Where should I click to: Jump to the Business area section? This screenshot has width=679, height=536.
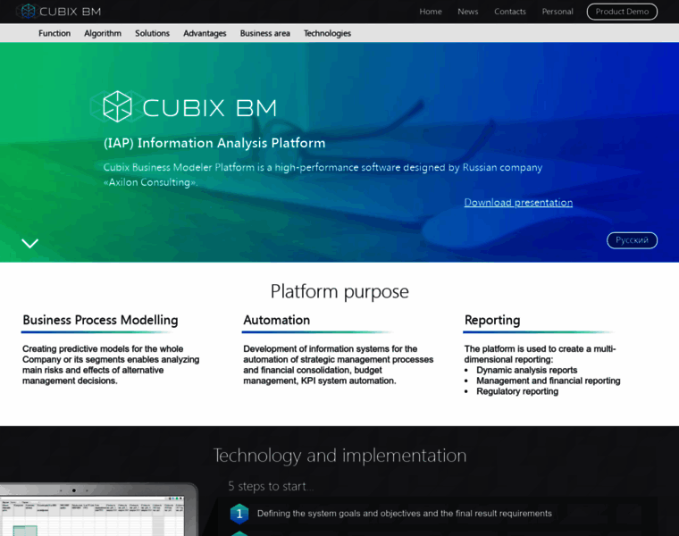[x=265, y=33]
